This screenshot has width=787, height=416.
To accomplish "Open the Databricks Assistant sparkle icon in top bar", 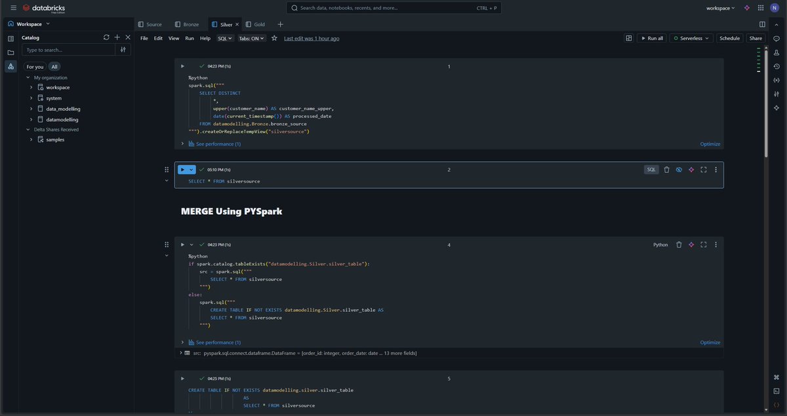I will (x=746, y=8).
